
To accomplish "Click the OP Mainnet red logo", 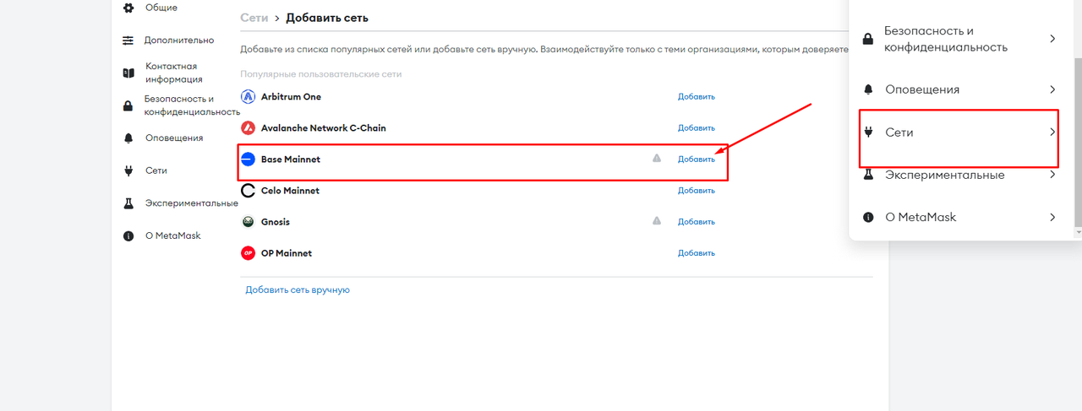I will [x=248, y=253].
